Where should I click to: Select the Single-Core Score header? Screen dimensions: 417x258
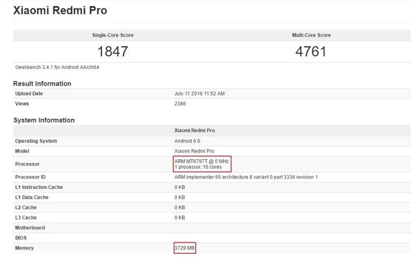113,35
